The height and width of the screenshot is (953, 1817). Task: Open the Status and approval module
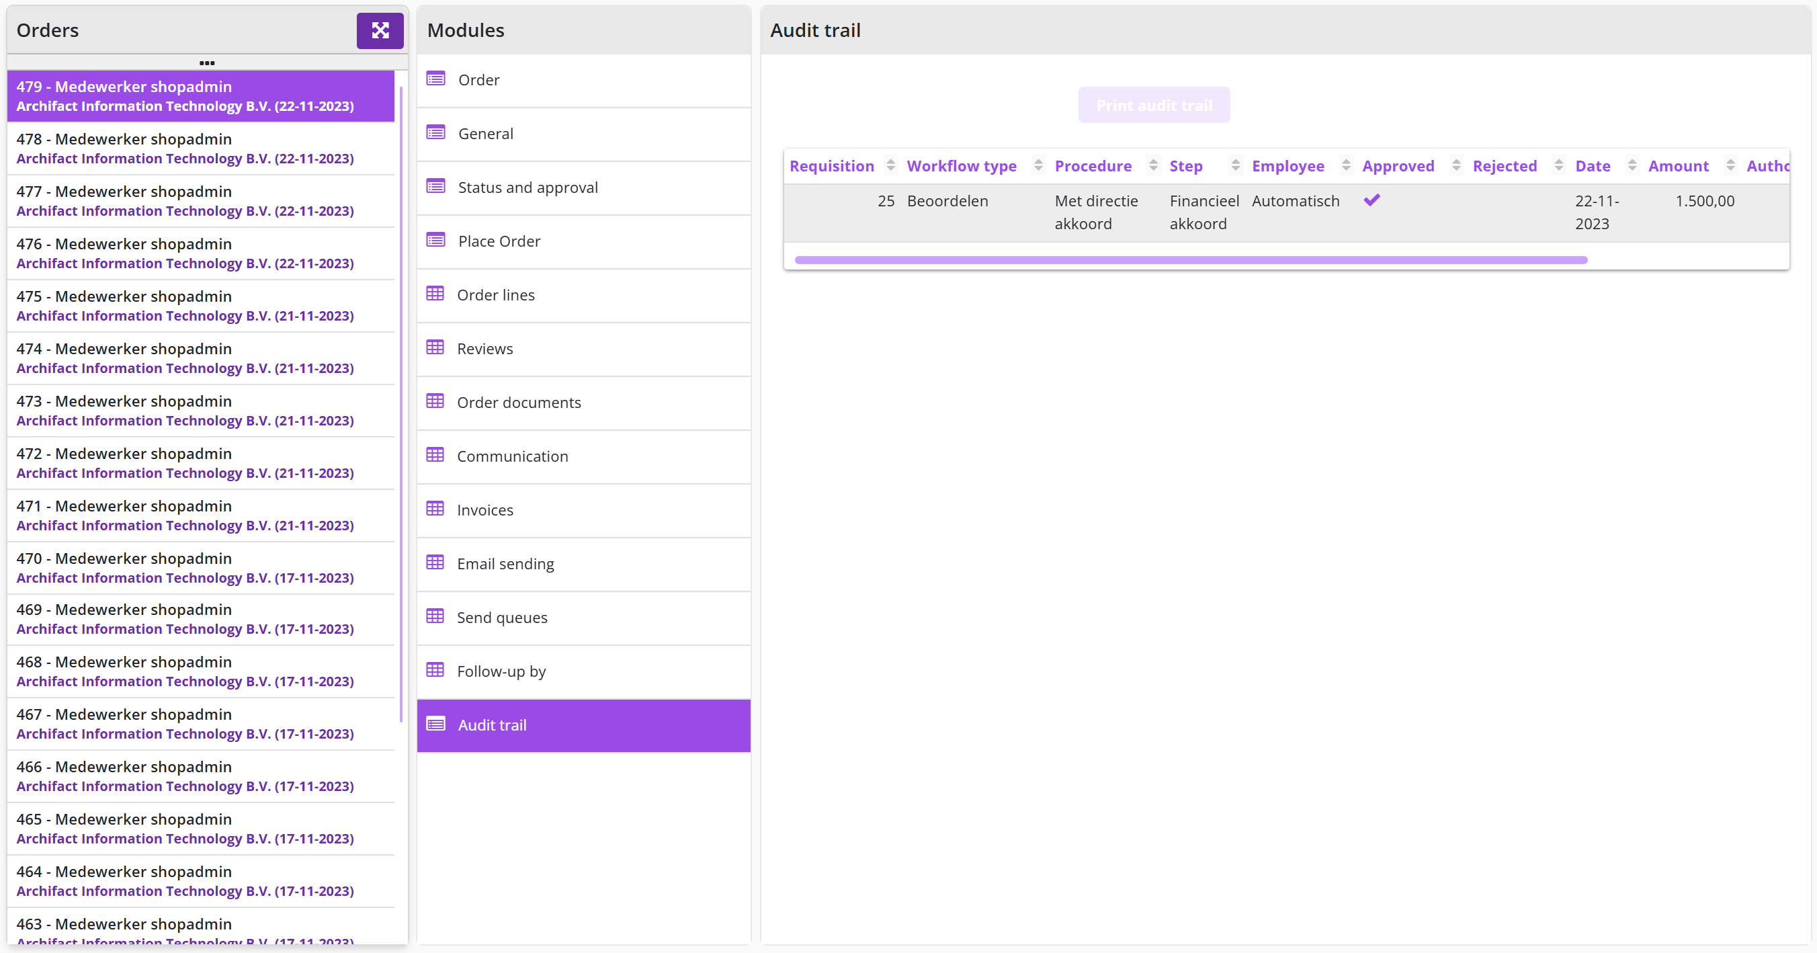[x=584, y=187]
